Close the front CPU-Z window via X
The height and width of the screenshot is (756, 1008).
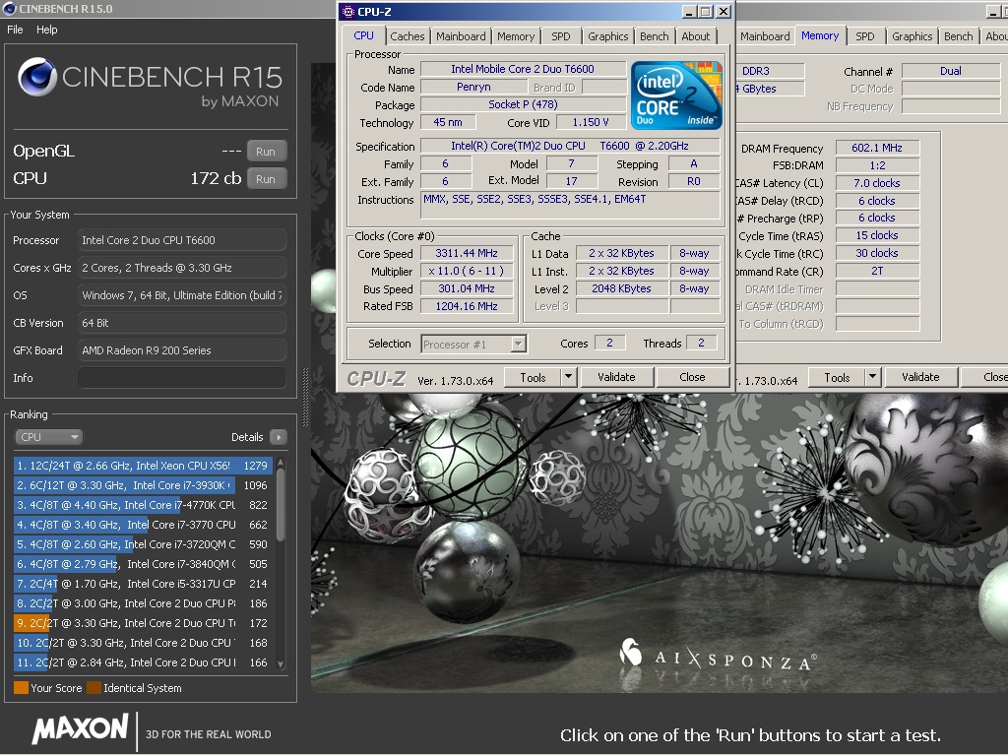pyautogui.click(x=724, y=12)
